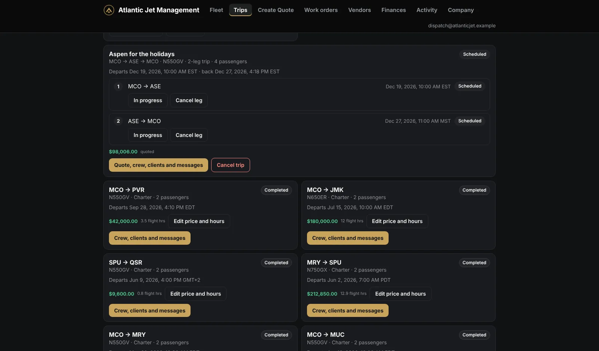Open Work orders section
The height and width of the screenshot is (351, 599).
pos(321,10)
